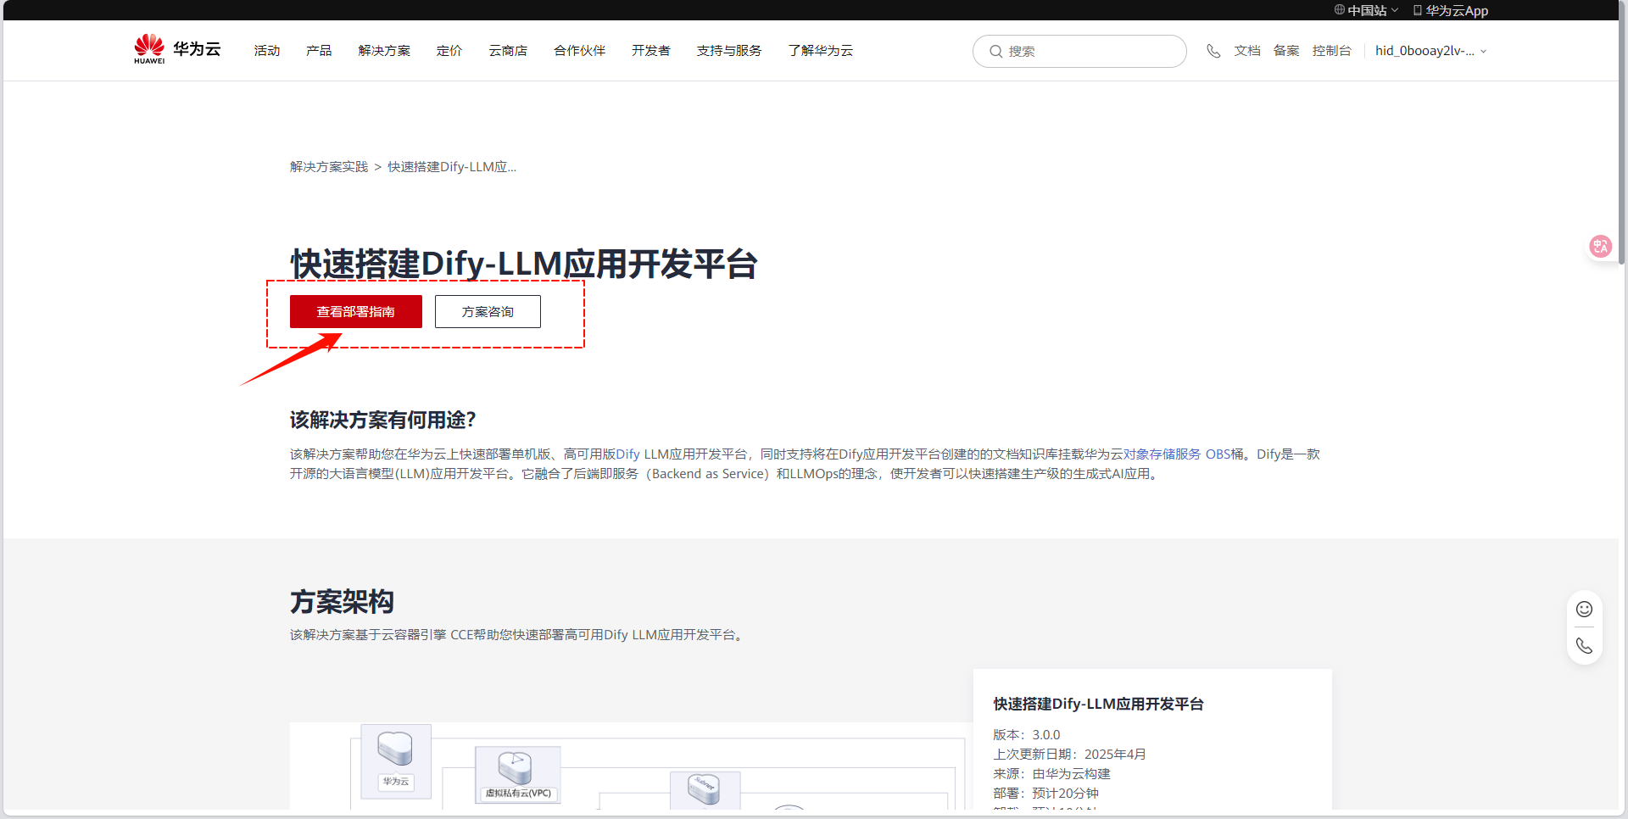Click the 快速搭建Dify-LLM应... breadcrumb
1628x819 pixels.
(x=452, y=167)
